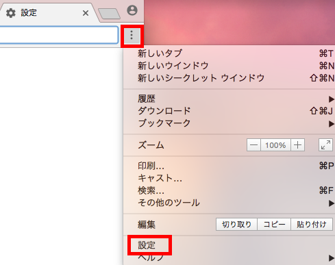Choose 新しいウインドウ from the menu
This screenshot has width=335, height=265.
coord(229,66)
